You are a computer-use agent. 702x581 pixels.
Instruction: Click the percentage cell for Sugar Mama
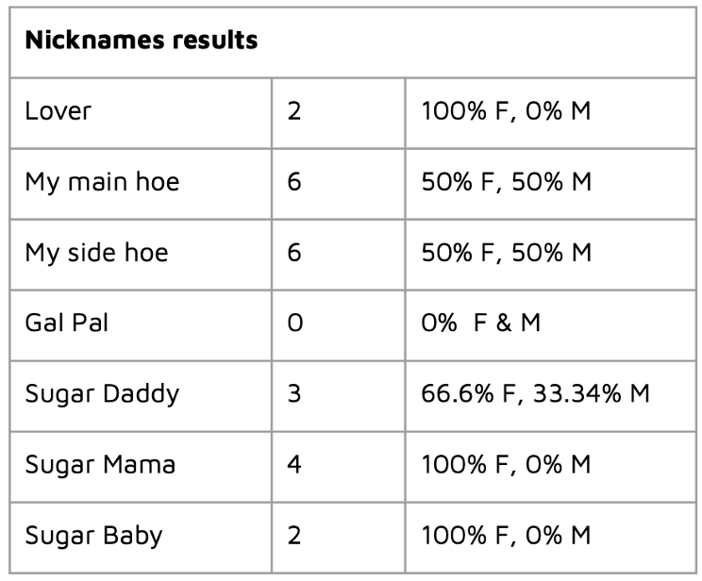(x=506, y=465)
